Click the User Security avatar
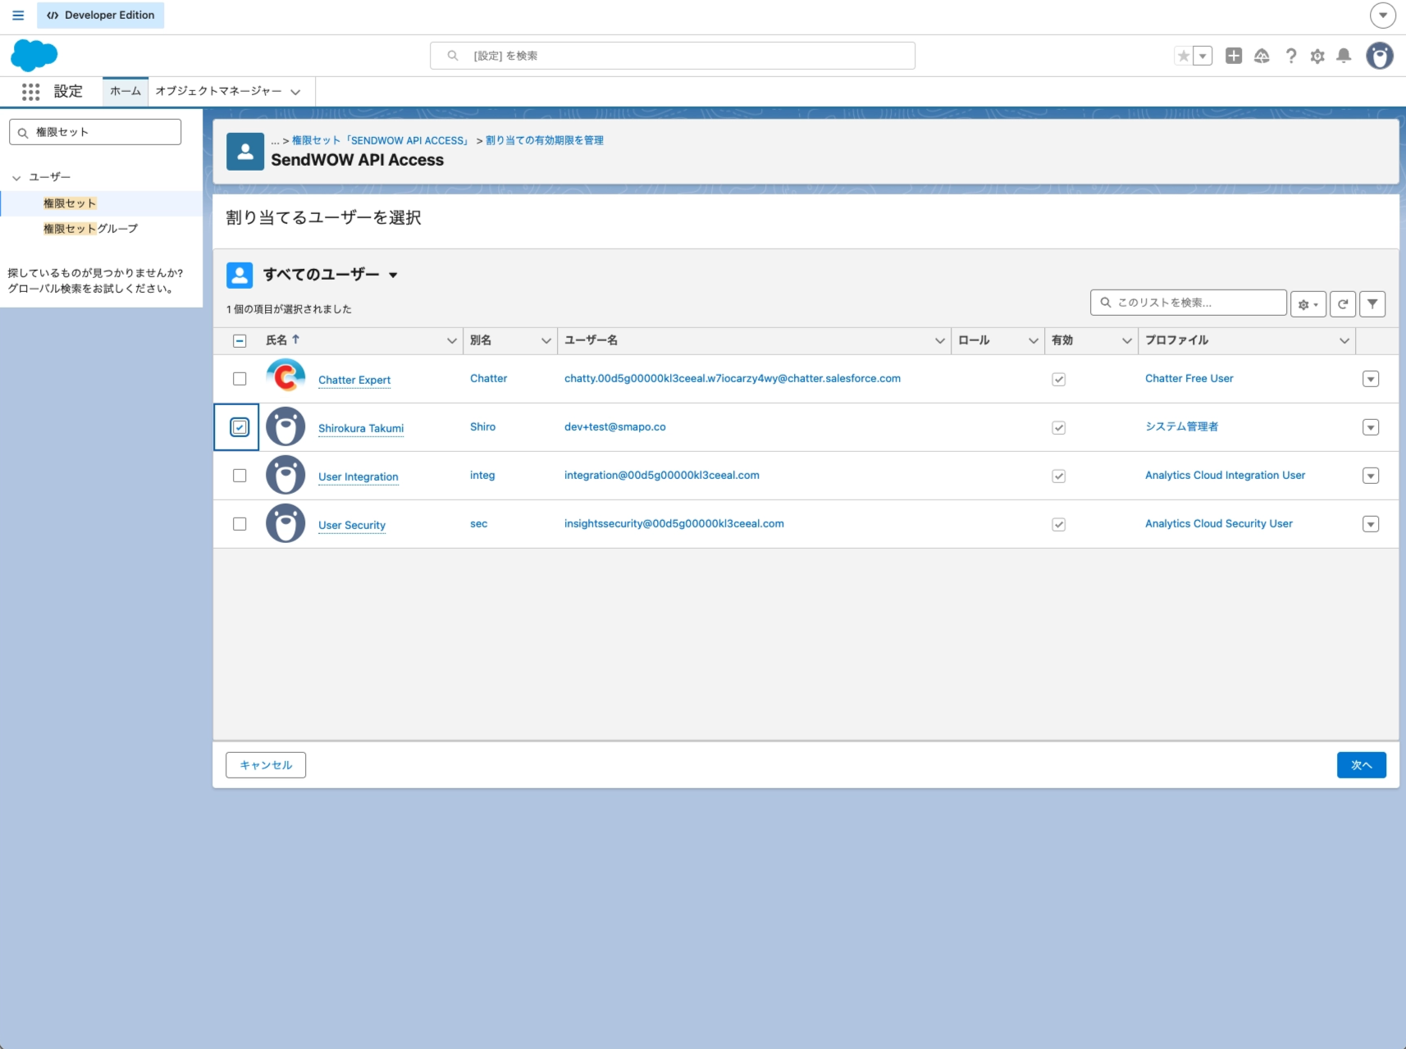 tap(285, 523)
